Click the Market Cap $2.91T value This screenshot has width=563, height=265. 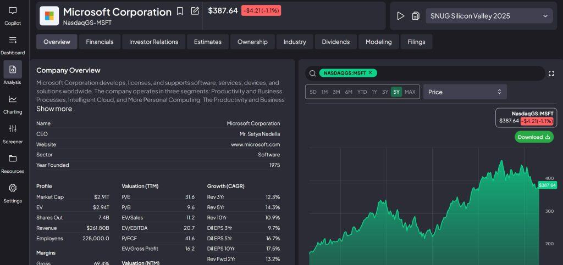102,197
